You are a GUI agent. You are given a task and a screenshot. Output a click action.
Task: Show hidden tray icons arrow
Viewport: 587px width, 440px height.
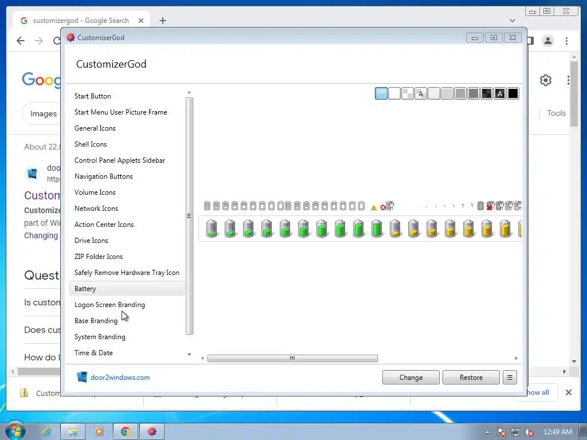coord(487,432)
